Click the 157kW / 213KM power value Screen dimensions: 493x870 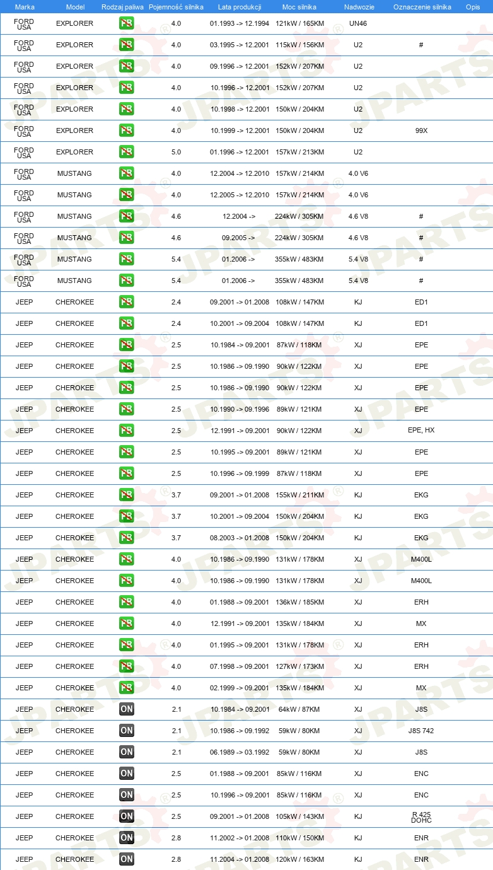pos(299,152)
